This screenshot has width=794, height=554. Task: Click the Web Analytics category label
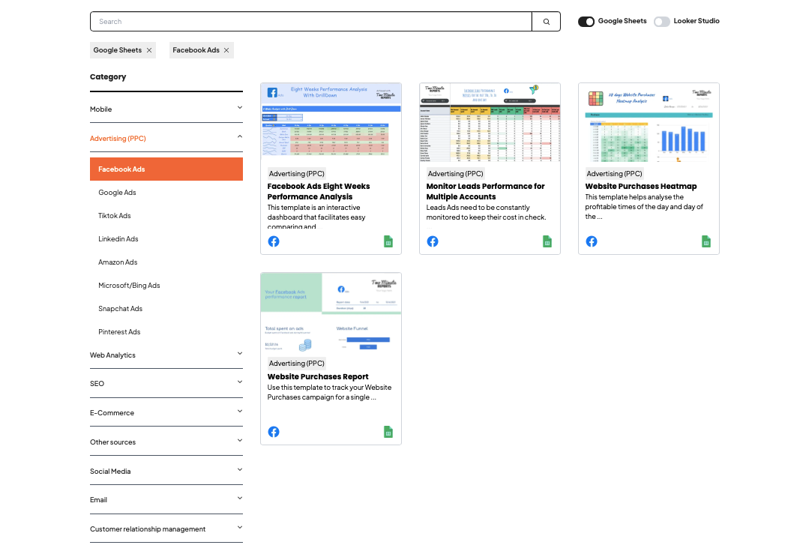click(112, 355)
